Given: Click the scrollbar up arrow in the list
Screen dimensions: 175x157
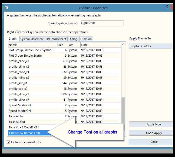Looking at the screenshot, I should pyautogui.click(x=123, y=44).
